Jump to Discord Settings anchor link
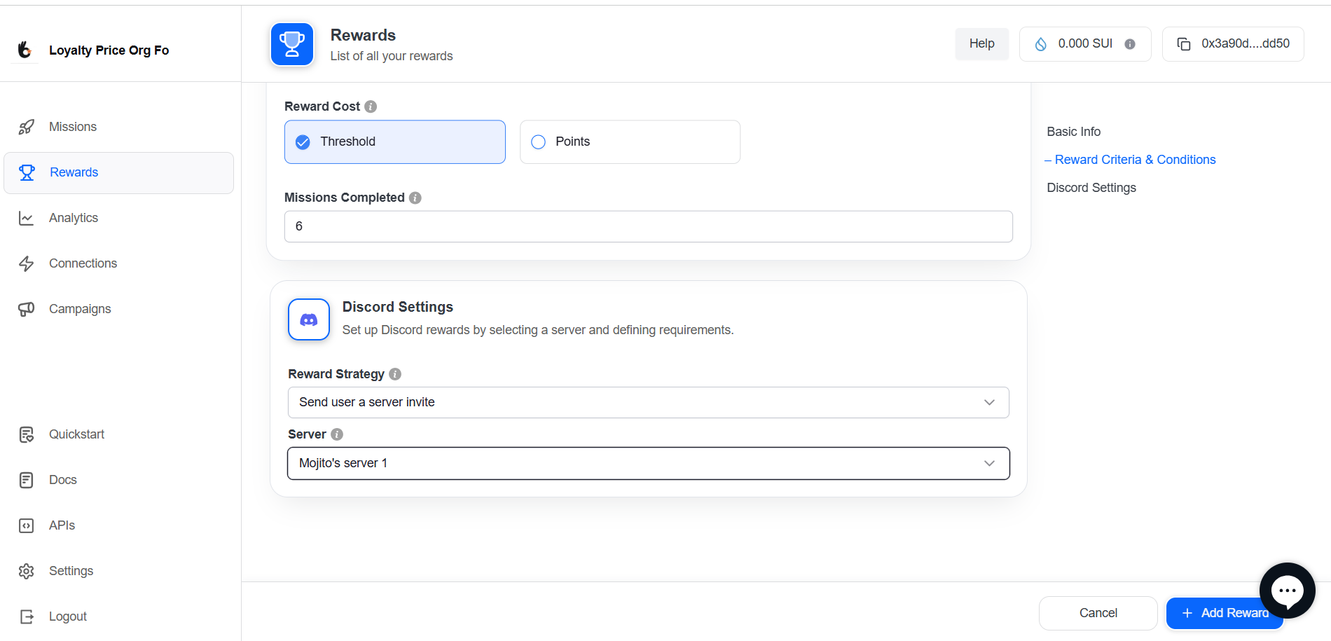This screenshot has height=641, width=1331. 1091,188
